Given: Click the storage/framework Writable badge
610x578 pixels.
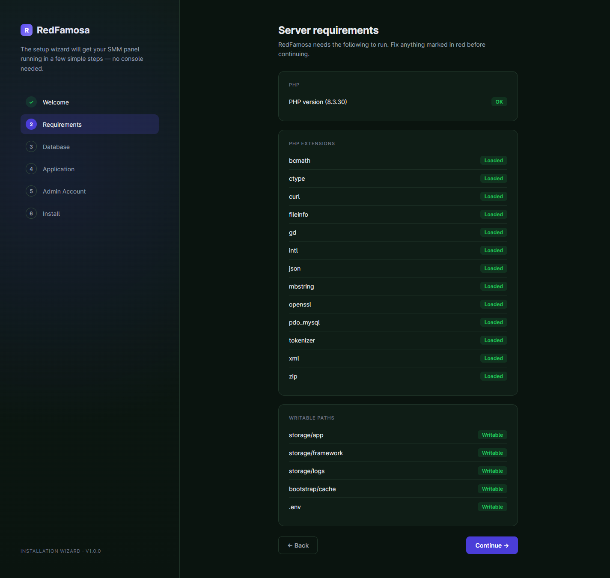Looking at the screenshot, I should (492, 453).
